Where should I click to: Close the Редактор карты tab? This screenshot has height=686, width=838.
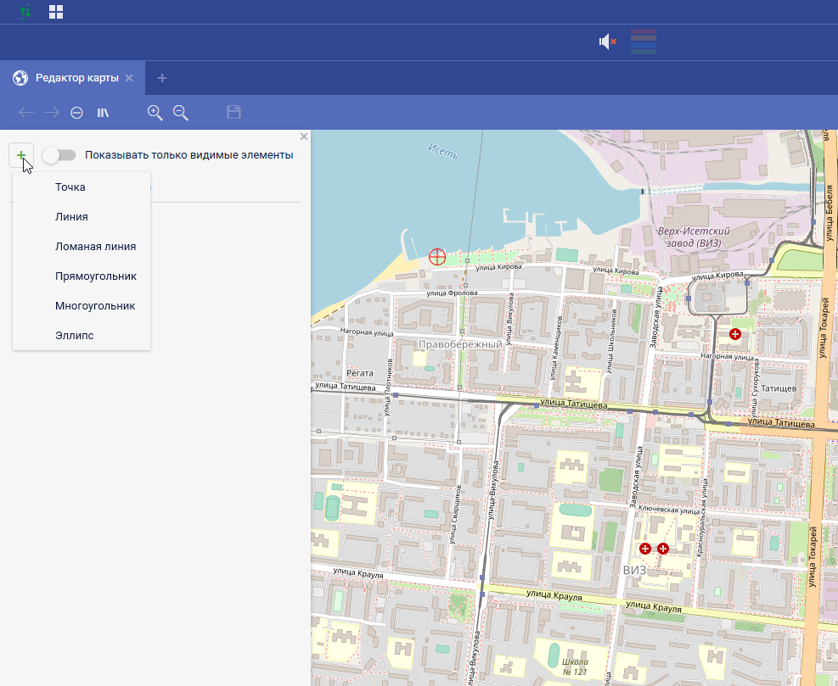(129, 78)
